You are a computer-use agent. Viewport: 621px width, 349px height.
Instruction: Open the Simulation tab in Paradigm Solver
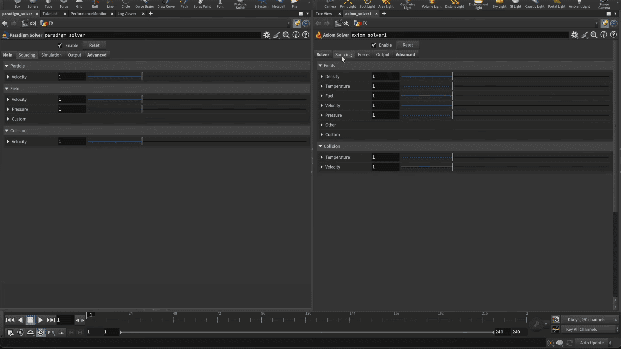[51, 55]
